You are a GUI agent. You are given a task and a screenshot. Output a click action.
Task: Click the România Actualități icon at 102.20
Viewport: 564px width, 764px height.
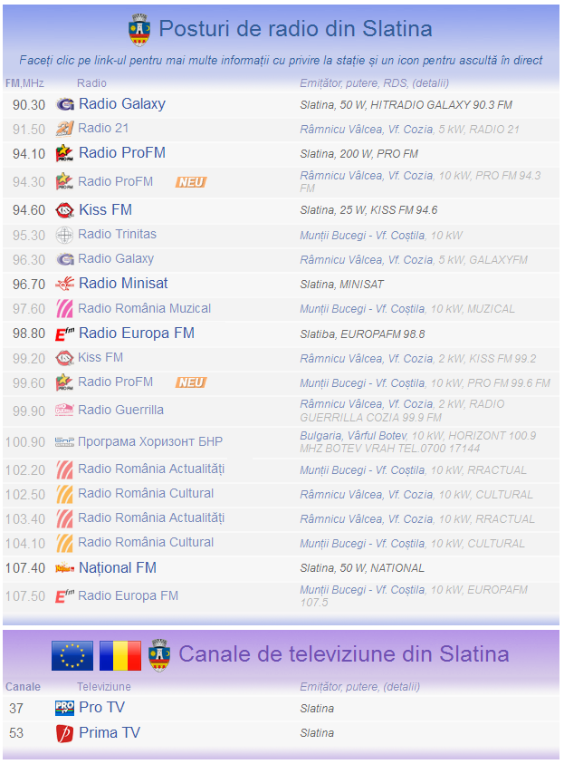64,469
